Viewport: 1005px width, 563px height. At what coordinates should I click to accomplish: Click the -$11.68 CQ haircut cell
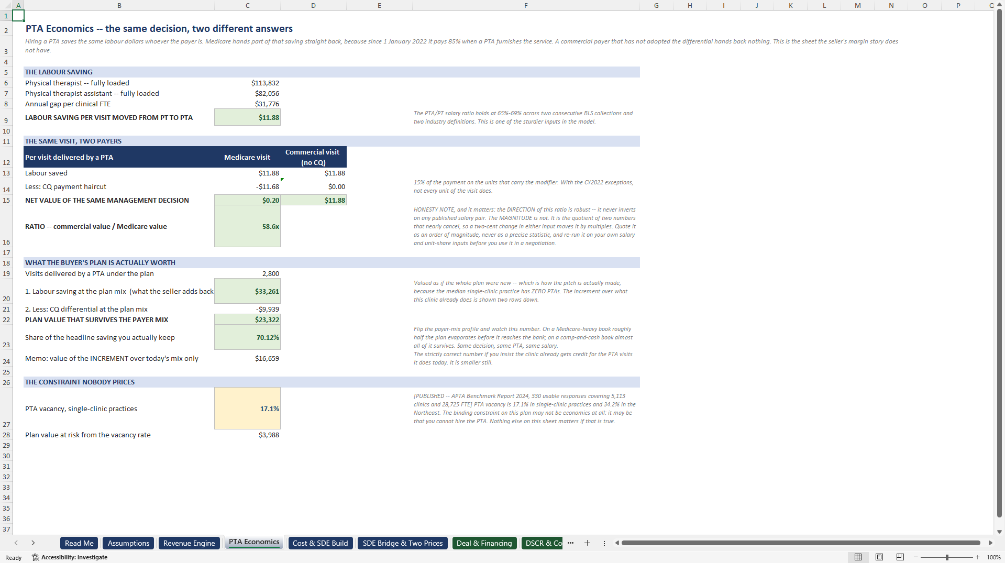(x=247, y=186)
